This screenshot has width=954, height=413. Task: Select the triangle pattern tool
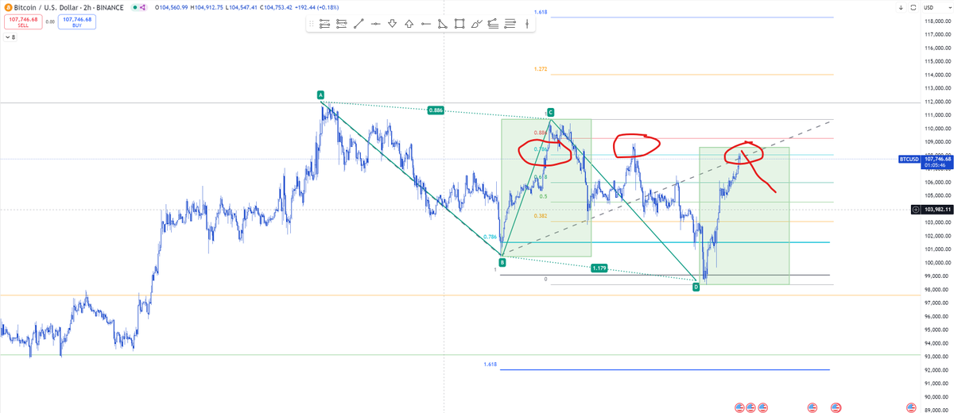443,24
